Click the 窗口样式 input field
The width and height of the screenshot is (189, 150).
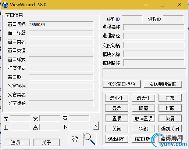(x=61, y=60)
